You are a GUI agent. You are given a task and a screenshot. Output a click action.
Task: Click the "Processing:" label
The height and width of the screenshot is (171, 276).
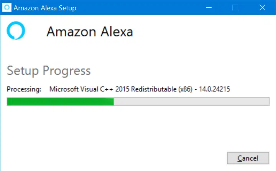pos(24,89)
